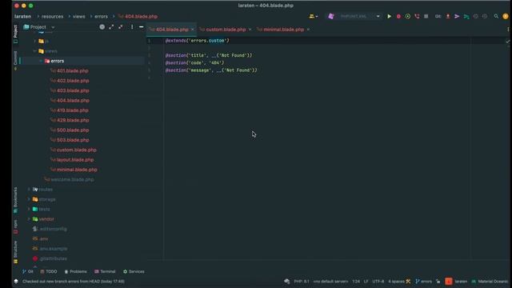This screenshot has height=288, width=512.
Task: Open the Services tool window tab
Action: (134, 271)
